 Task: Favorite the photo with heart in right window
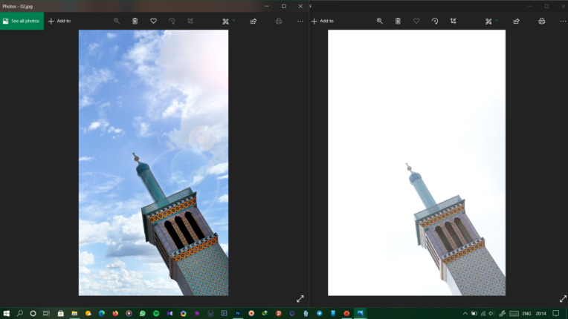coord(416,21)
